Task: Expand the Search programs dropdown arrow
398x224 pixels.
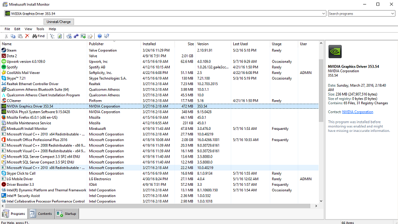Action: pyautogui.click(x=392, y=14)
